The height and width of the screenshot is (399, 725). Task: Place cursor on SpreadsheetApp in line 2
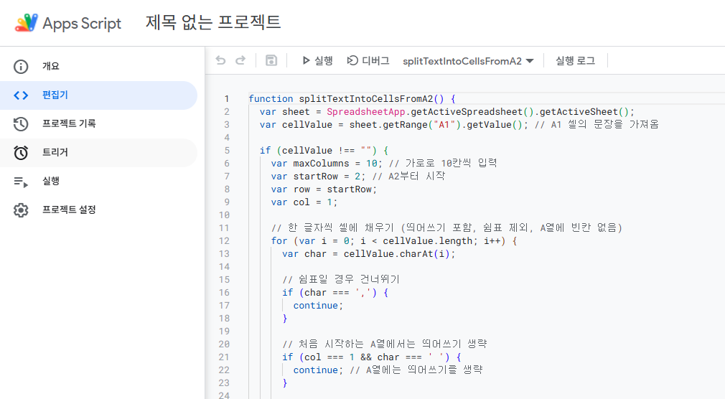coord(366,112)
